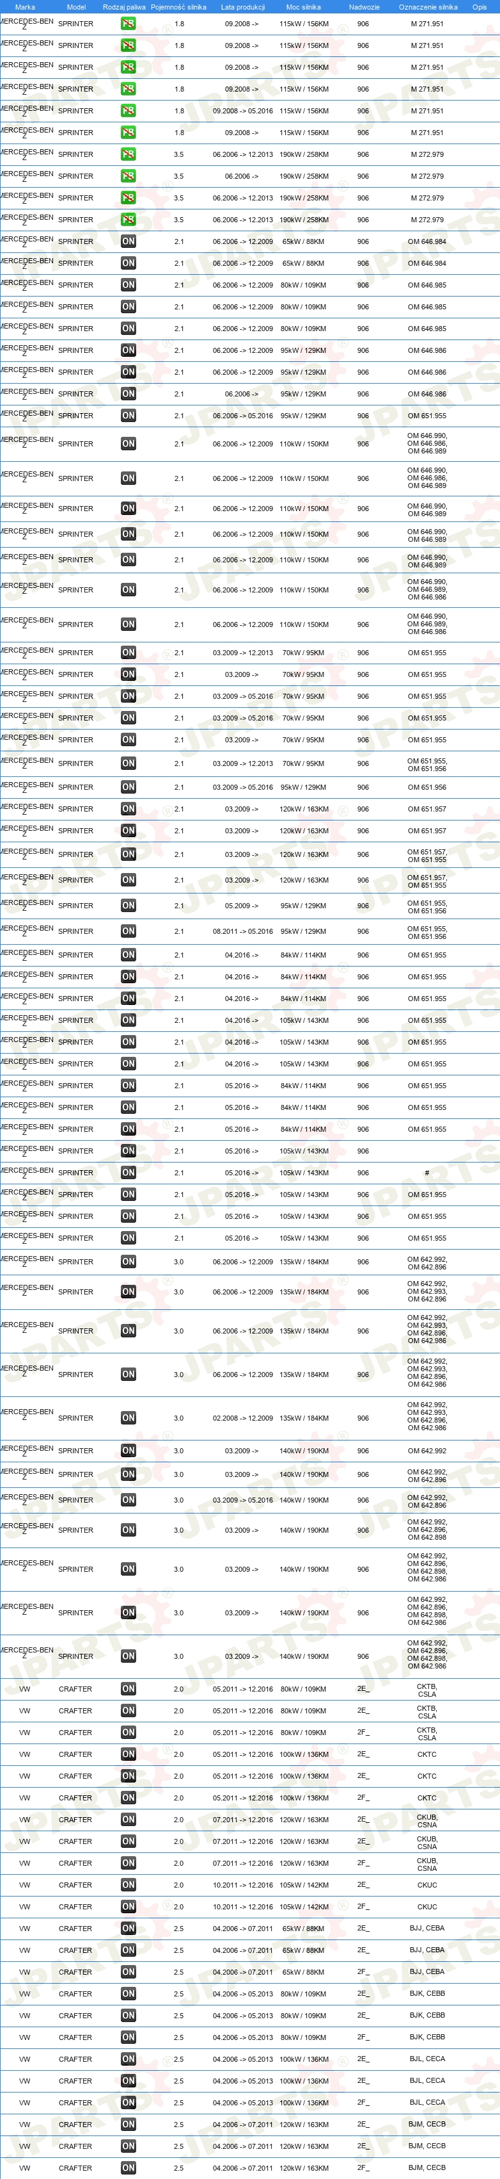Click the ON icon for the 3.0 Sprinter 03.2009 -> 05.2016

(x=129, y=1500)
